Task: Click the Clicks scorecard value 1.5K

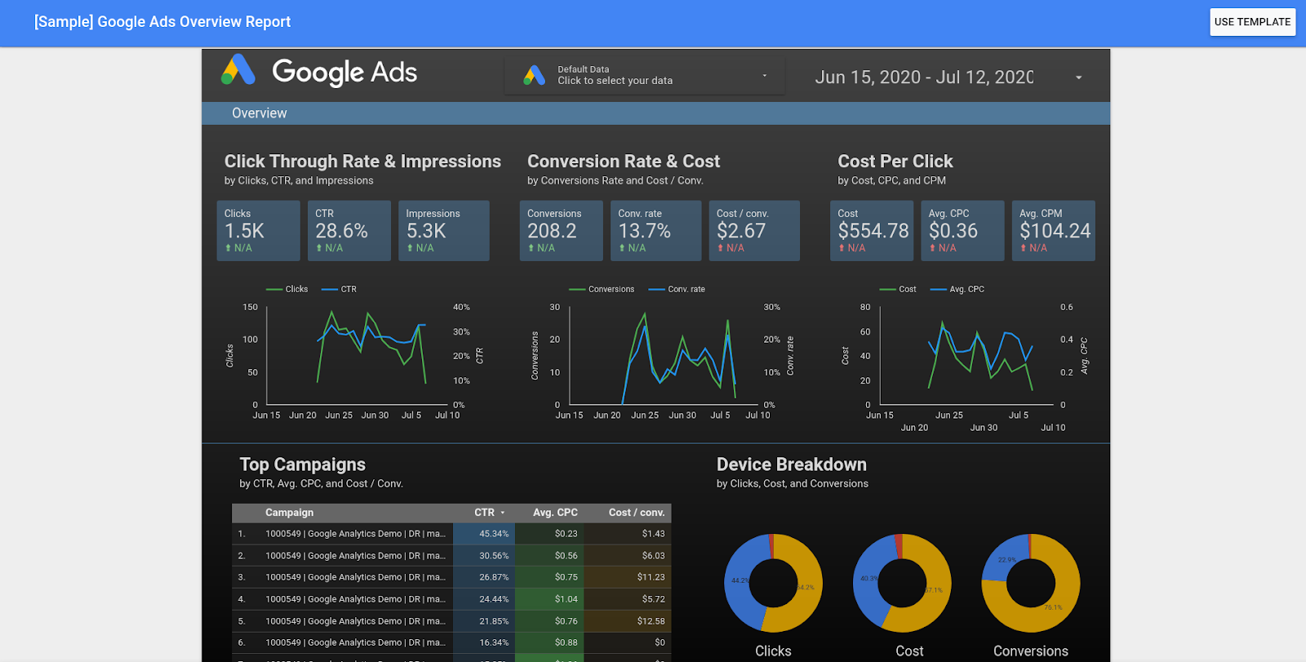Action: 244,231
